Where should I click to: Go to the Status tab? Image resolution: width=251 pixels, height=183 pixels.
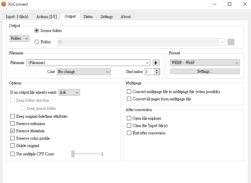click(88, 17)
